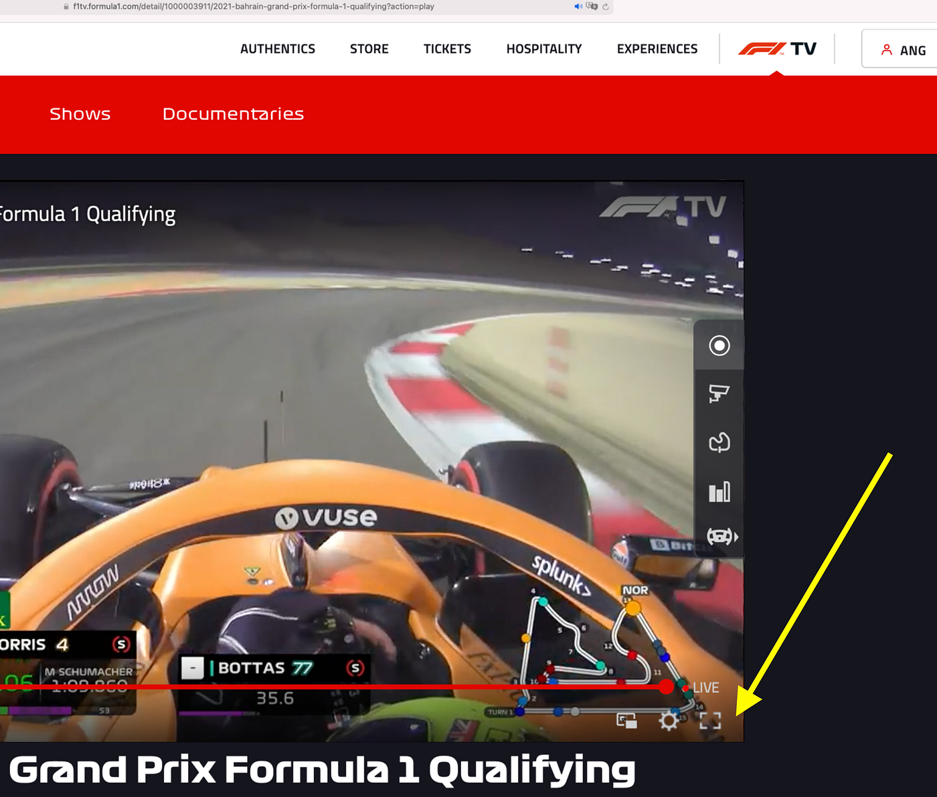
Task: Click the account person icon beside ANG
Action: pyautogui.click(x=887, y=48)
